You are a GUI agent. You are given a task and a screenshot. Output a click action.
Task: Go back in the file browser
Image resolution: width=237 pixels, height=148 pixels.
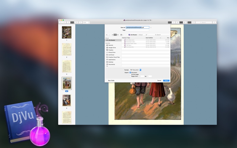[107, 35]
